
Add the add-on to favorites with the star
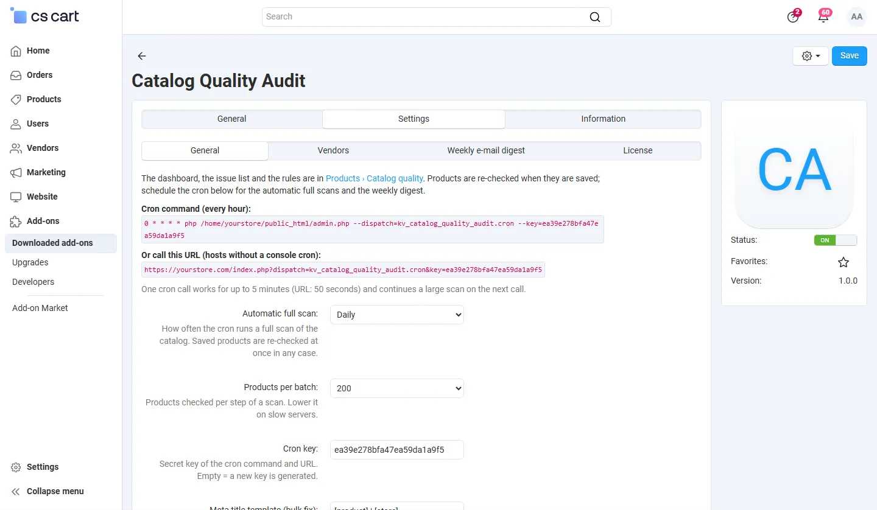click(844, 262)
